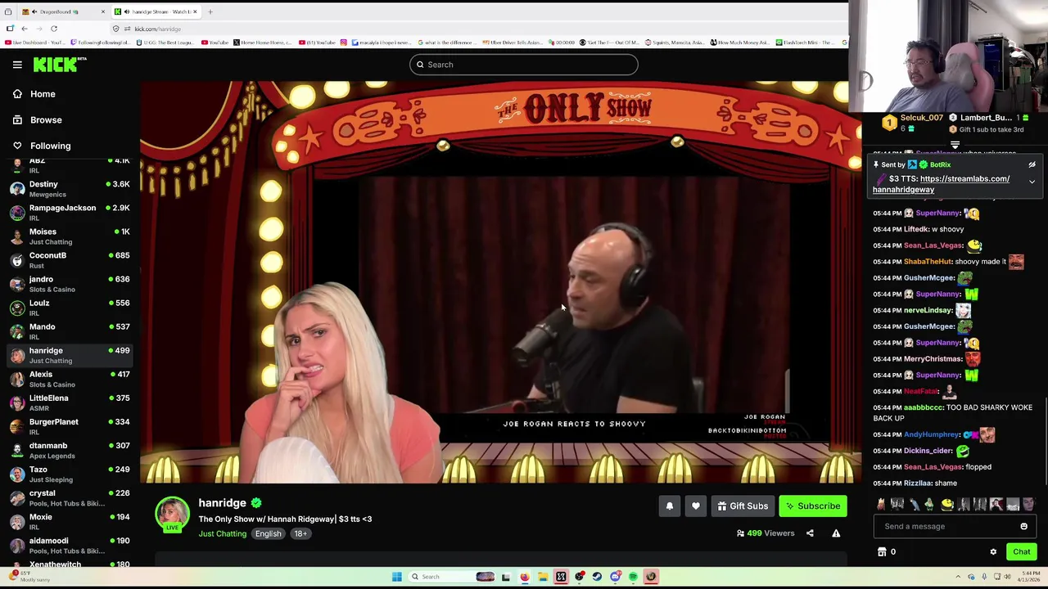Image resolution: width=1048 pixels, height=589 pixels.
Task: Open Alexis channel in sidebar
Action: [70, 379]
